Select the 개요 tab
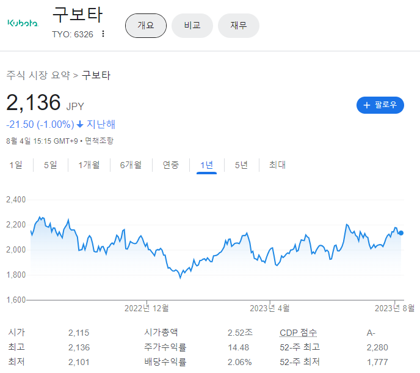 [146, 26]
